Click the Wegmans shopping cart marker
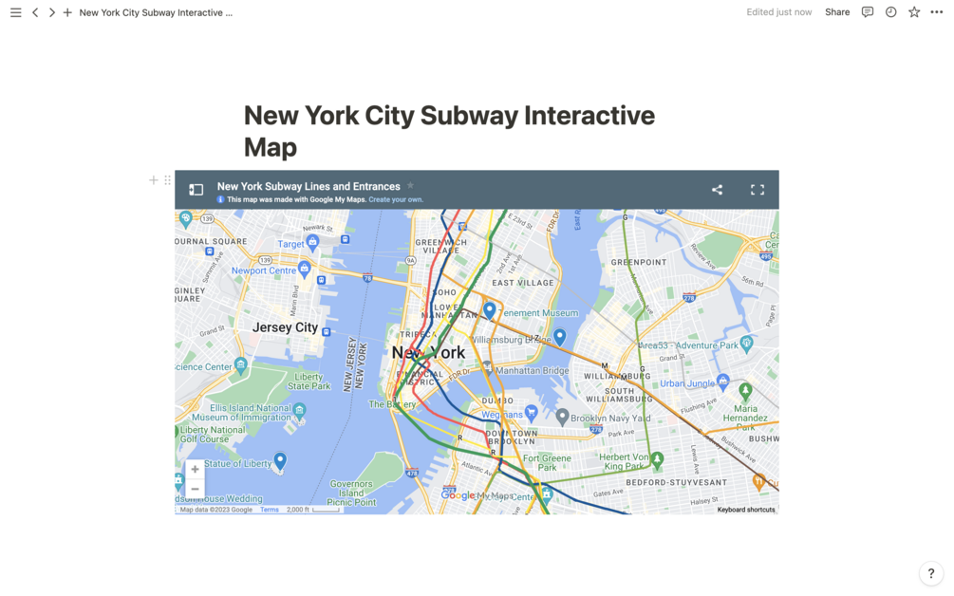The width and height of the screenshot is (954, 596). click(532, 413)
